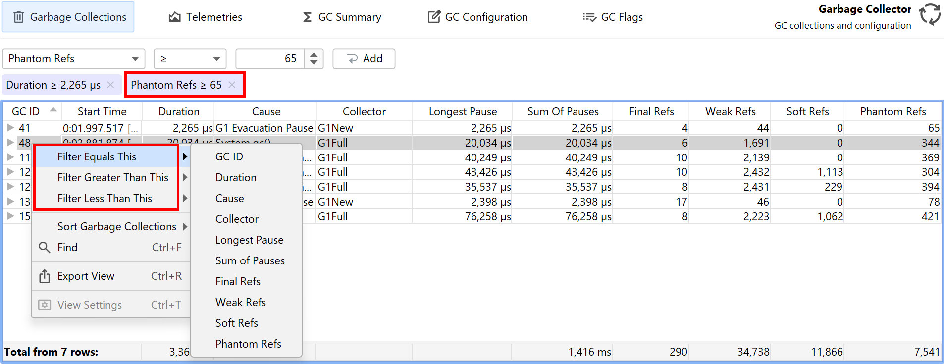Screen dimensions: 944x364
Task: Switch to the Telemetries tab
Action: coord(205,17)
